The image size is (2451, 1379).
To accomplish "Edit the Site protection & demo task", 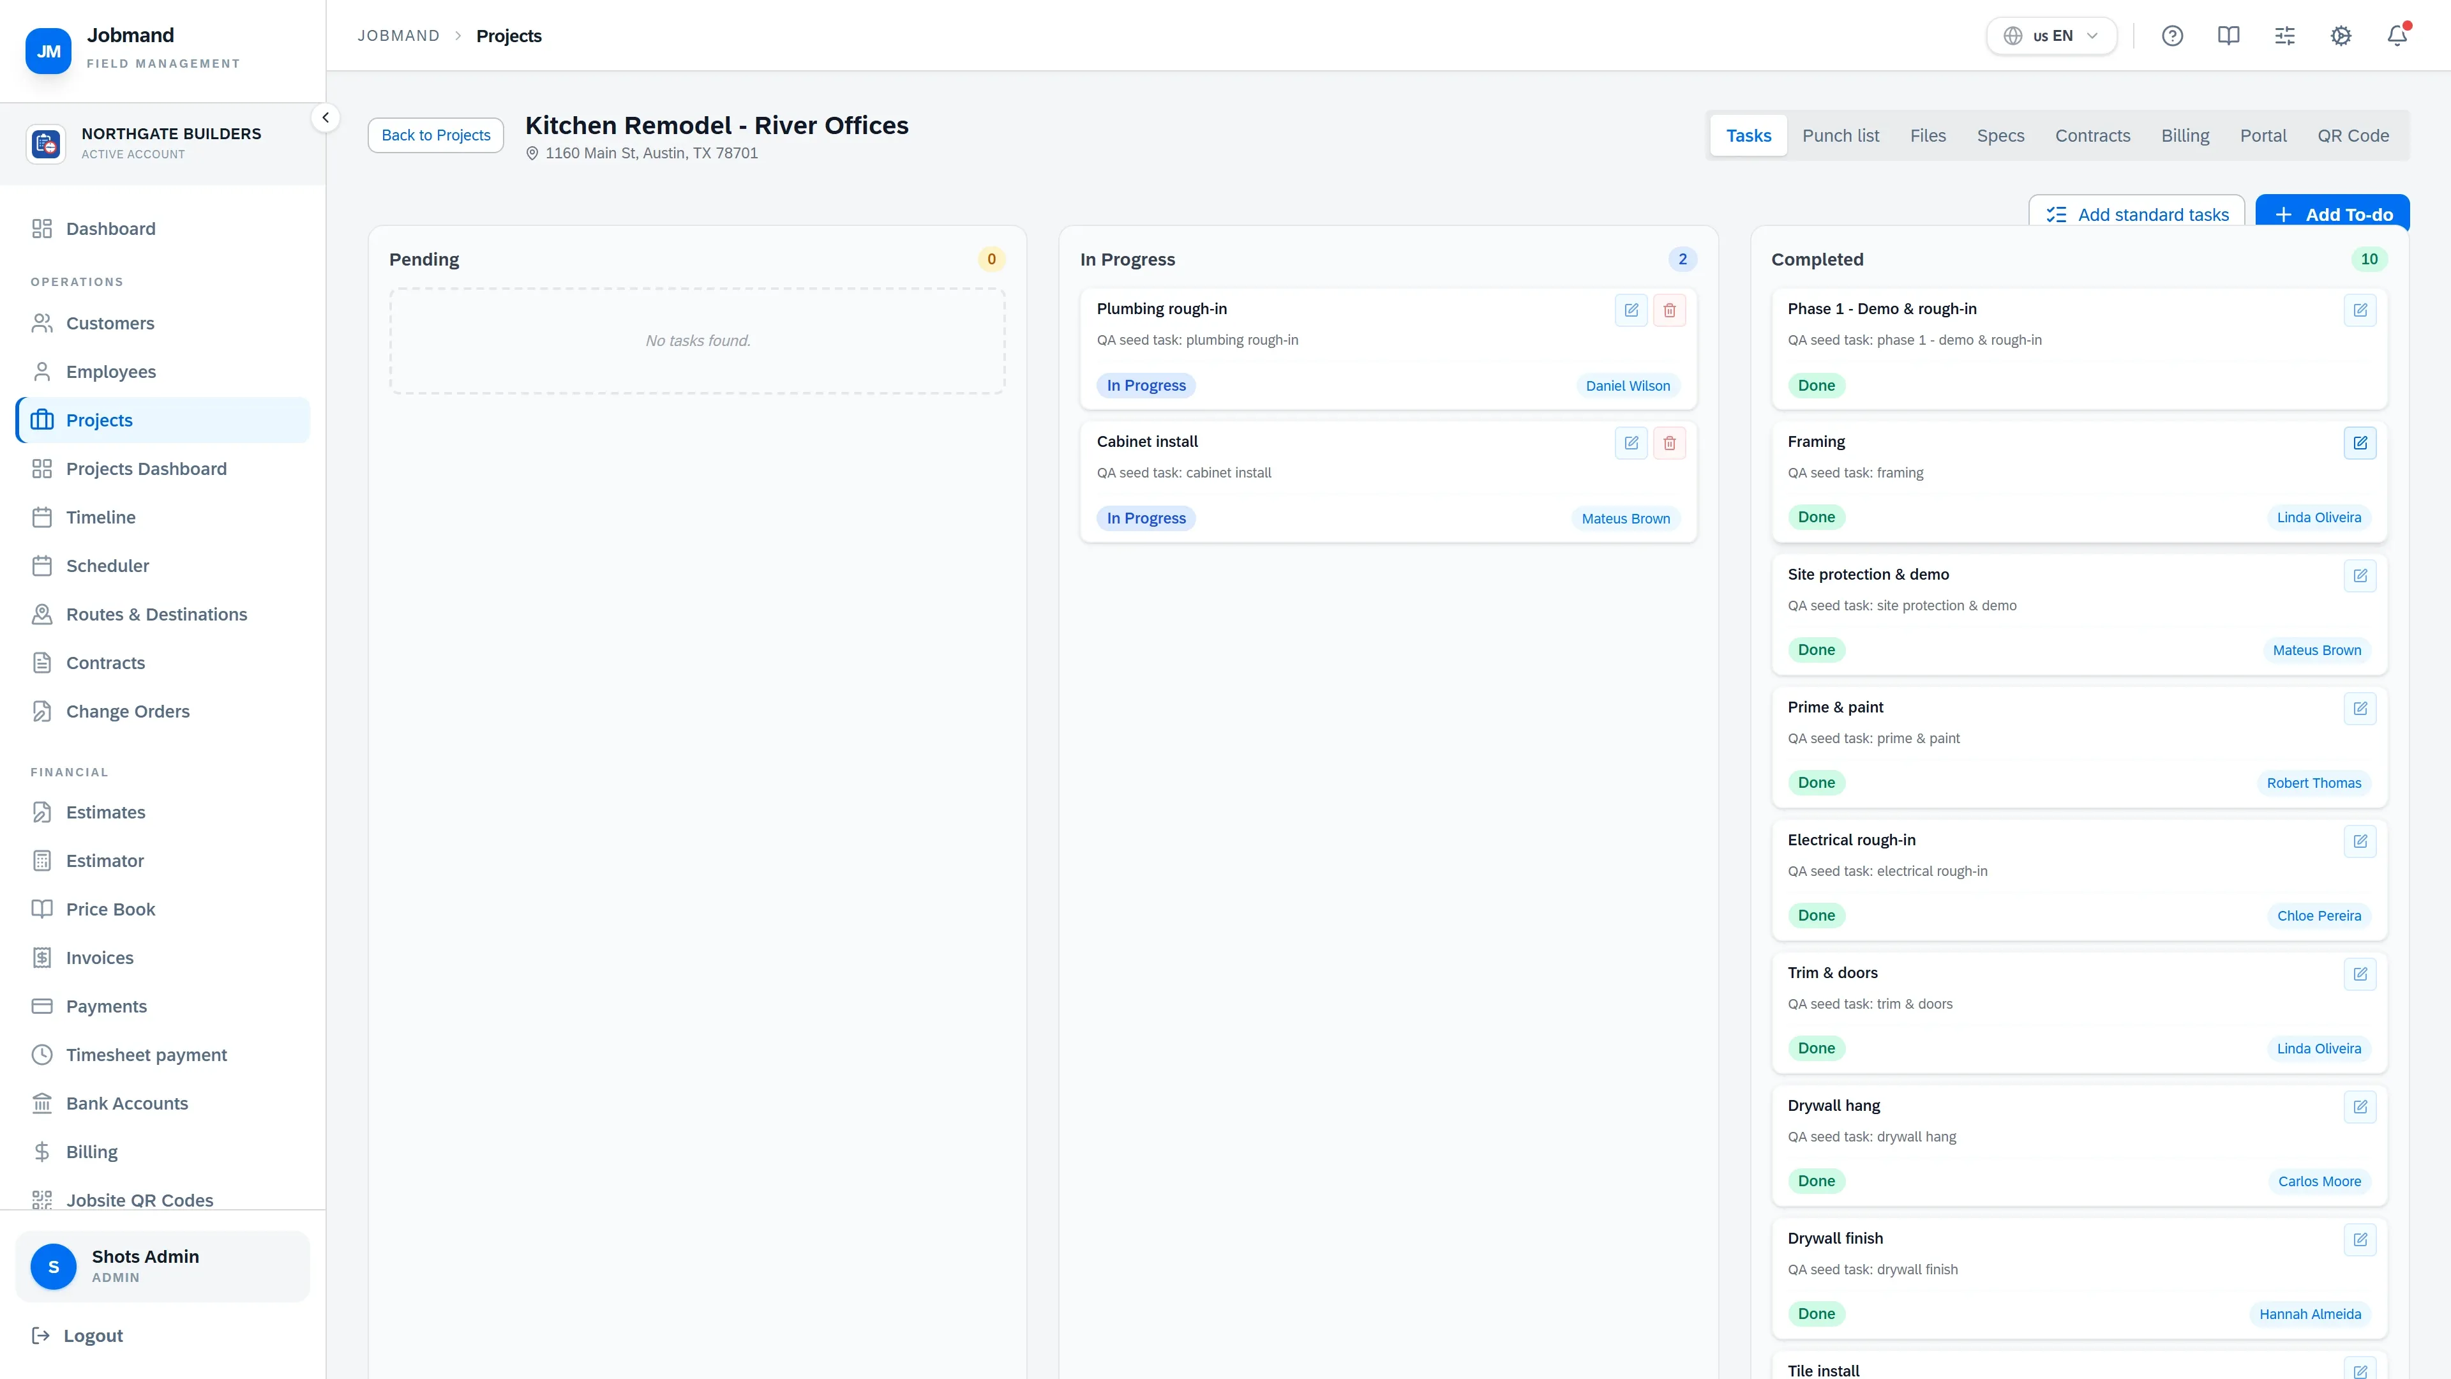I will [2360, 576].
